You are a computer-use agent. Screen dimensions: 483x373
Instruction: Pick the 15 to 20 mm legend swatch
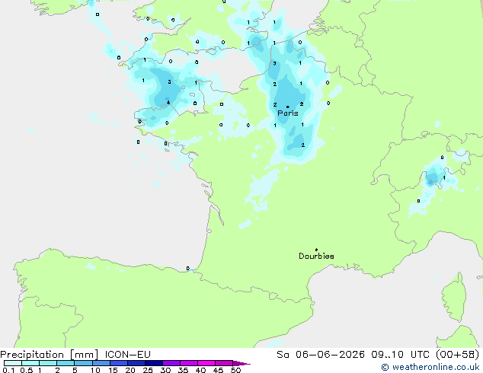pyautogui.click(x=119, y=363)
